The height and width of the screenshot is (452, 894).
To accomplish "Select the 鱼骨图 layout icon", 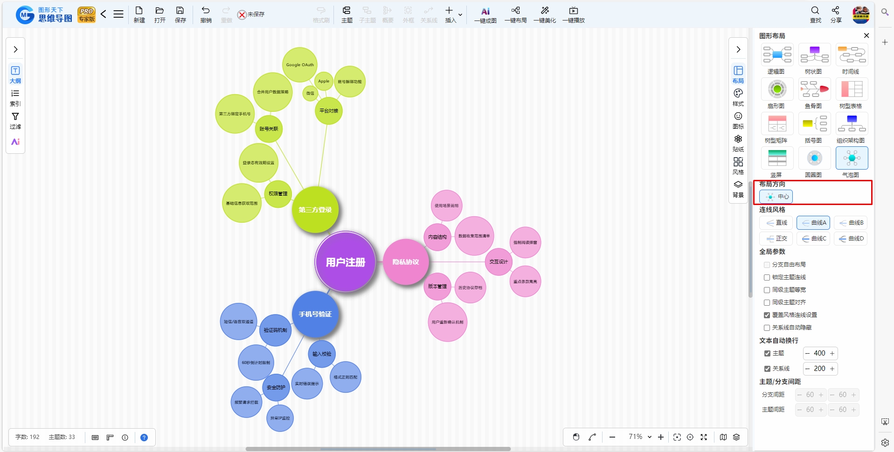I will [814, 89].
